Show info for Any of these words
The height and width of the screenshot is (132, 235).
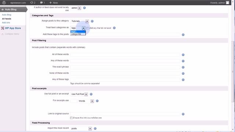[183, 61]
